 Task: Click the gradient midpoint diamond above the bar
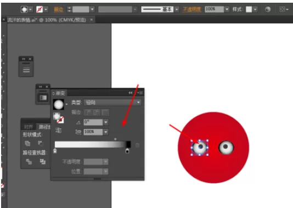(x=115, y=139)
